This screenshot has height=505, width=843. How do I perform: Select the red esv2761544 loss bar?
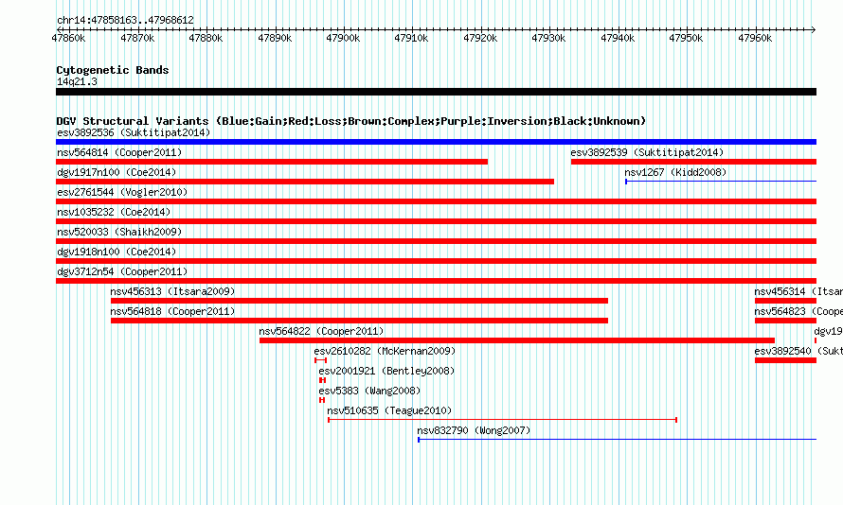tap(436, 201)
